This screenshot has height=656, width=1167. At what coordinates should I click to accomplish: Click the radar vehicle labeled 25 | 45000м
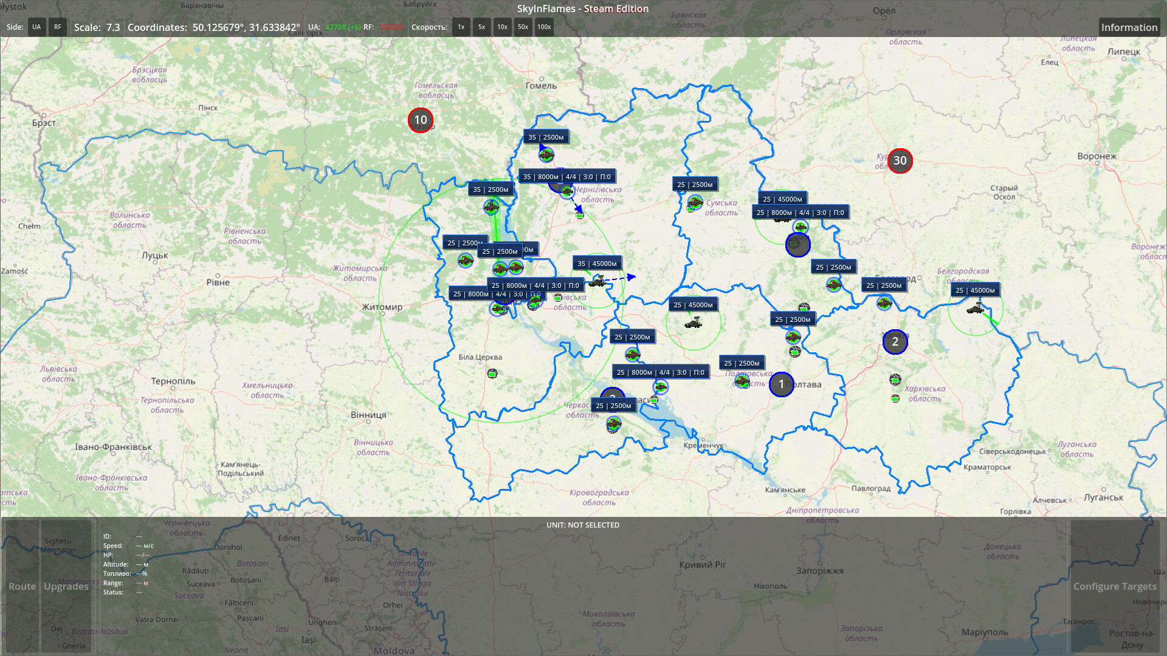tap(693, 324)
